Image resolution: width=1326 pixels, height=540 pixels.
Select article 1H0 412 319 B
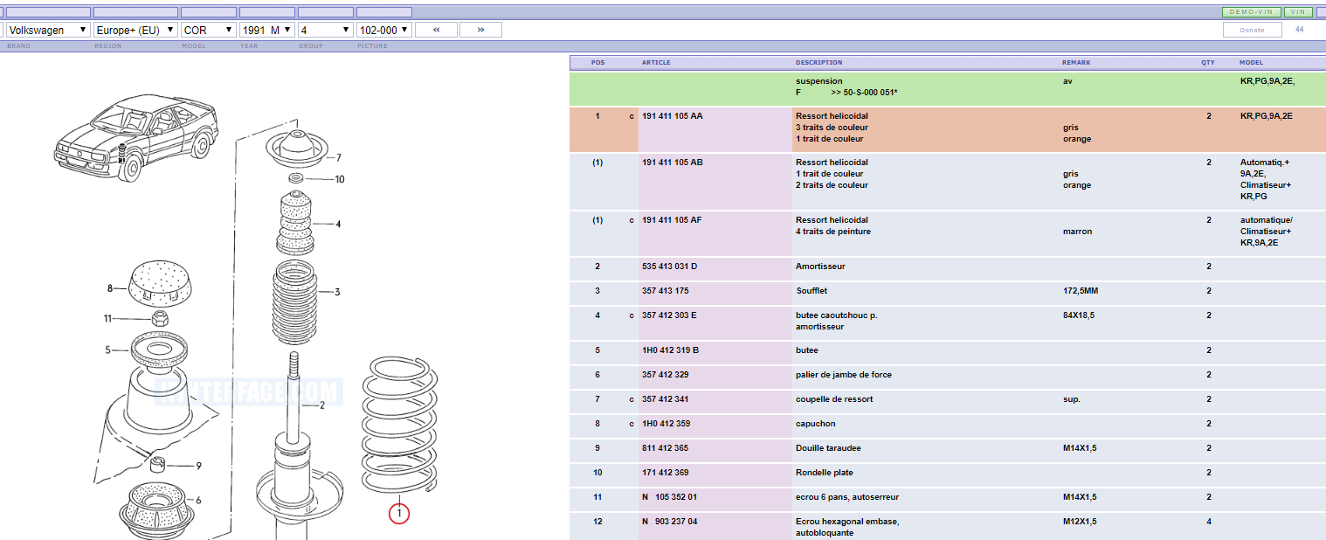(670, 350)
